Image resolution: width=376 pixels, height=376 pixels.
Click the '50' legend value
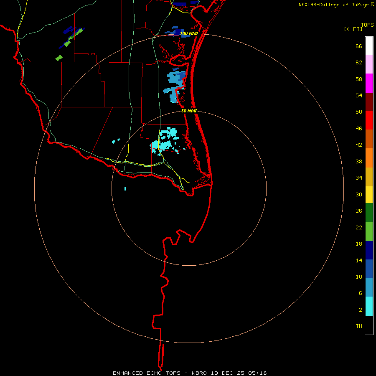tap(359, 112)
